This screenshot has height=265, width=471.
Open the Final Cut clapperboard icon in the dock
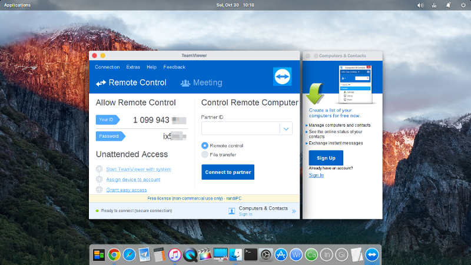click(205, 255)
